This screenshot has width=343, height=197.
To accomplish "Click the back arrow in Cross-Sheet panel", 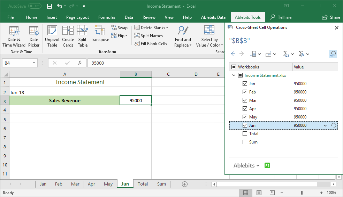I will 233,54.
